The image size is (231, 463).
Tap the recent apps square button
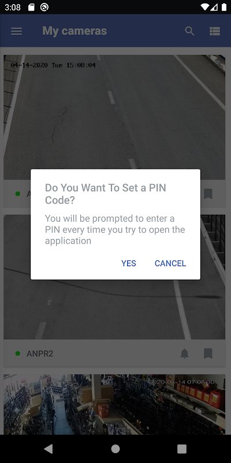(x=182, y=449)
